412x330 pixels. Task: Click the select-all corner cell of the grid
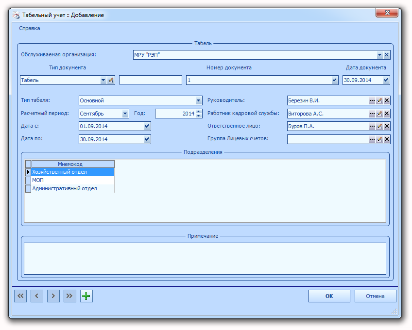(28, 164)
